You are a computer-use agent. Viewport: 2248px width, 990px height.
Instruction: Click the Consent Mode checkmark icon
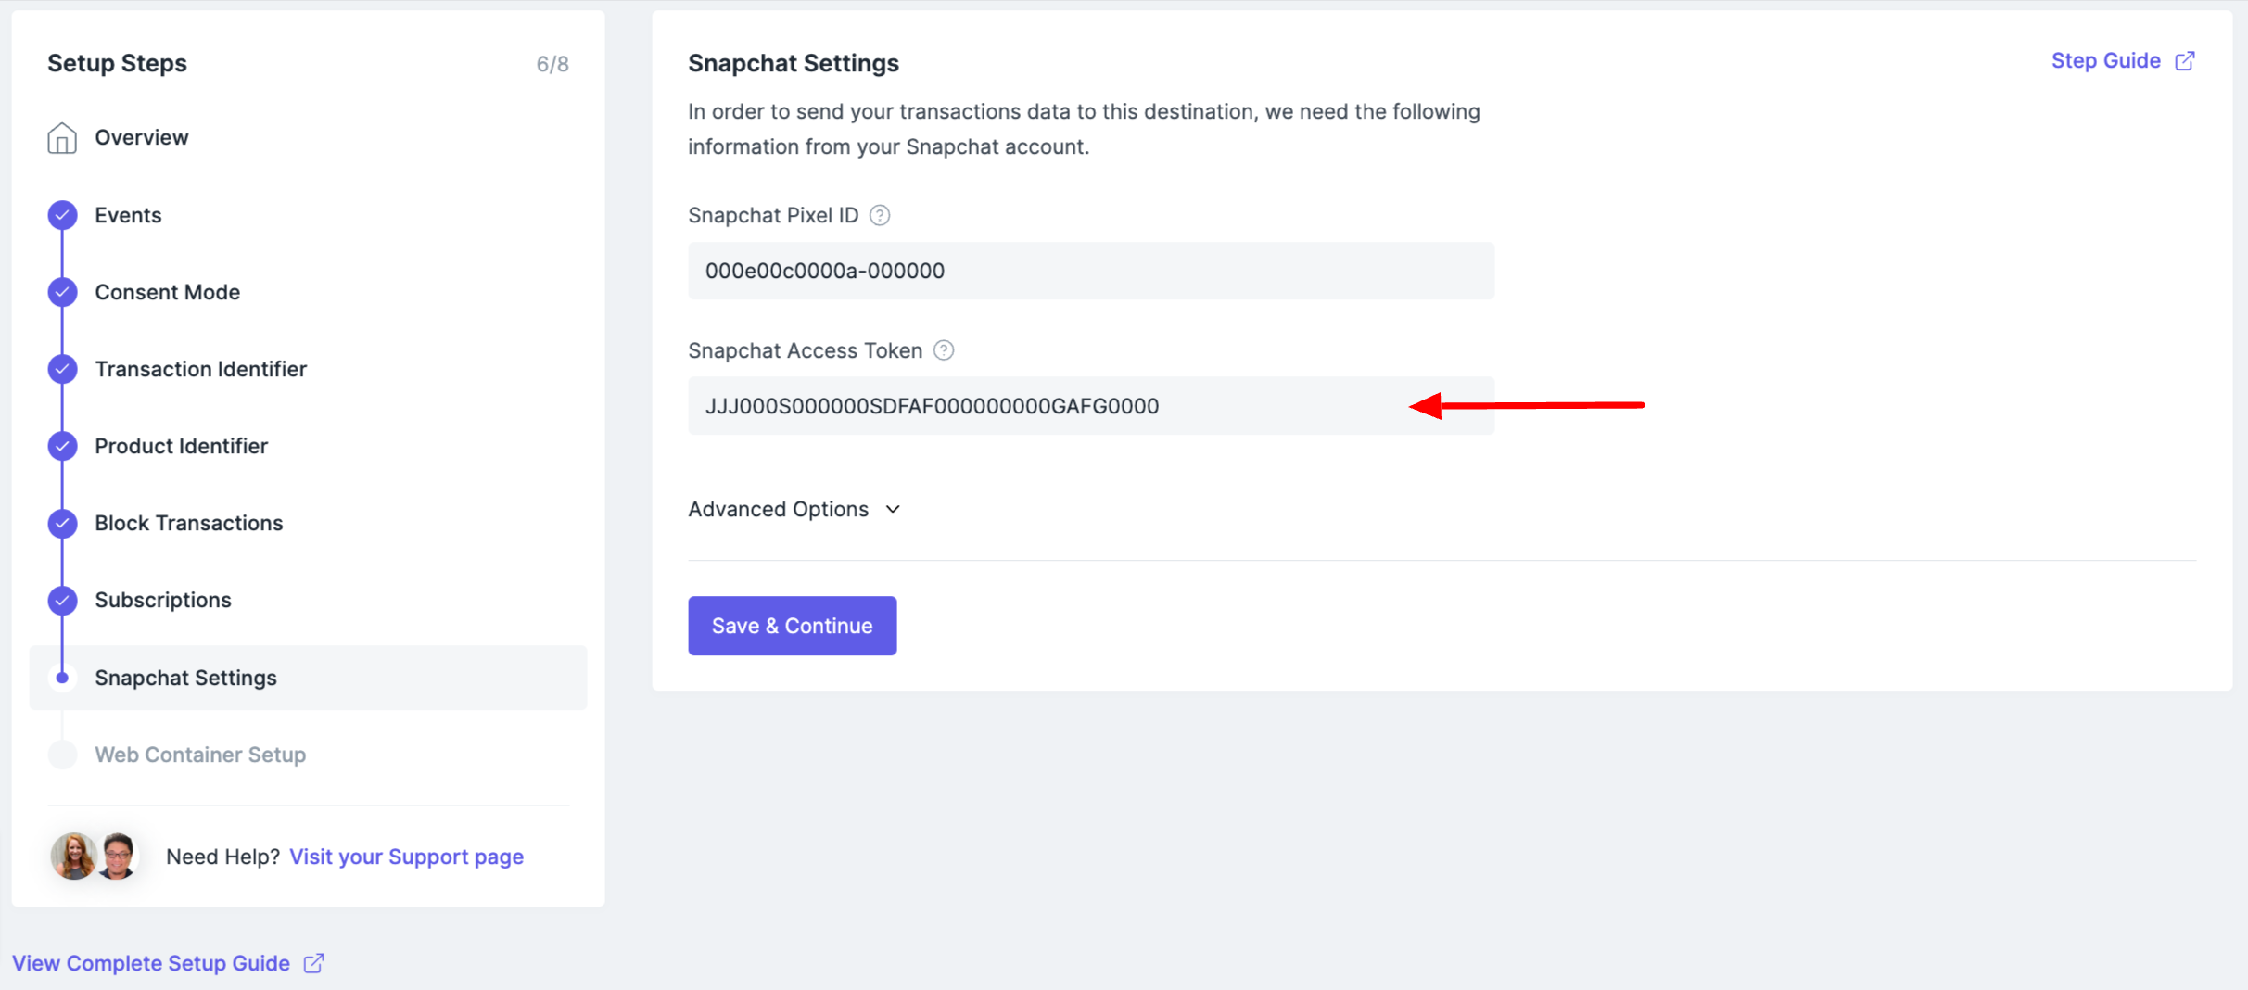tap(62, 292)
